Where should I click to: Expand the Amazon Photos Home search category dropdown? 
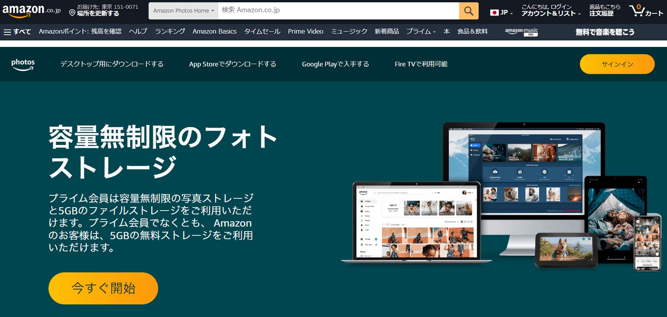(183, 11)
